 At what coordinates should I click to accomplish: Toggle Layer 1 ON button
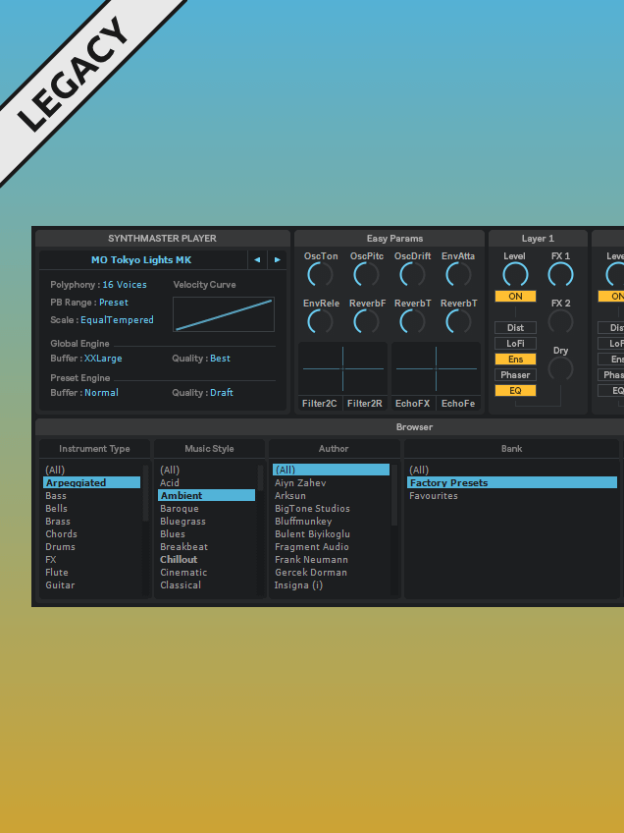pyautogui.click(x=515, y=297)
